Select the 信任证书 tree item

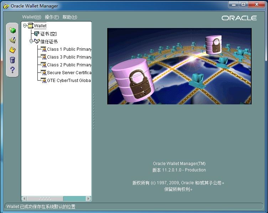[x=49, y=42]
